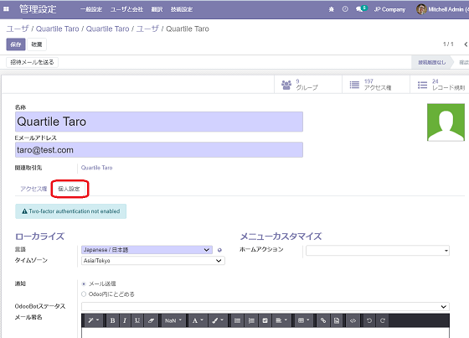Click the groups people icon
Image resolution: width=469 pixels, height=338 pixels.
tap(286, 85)
